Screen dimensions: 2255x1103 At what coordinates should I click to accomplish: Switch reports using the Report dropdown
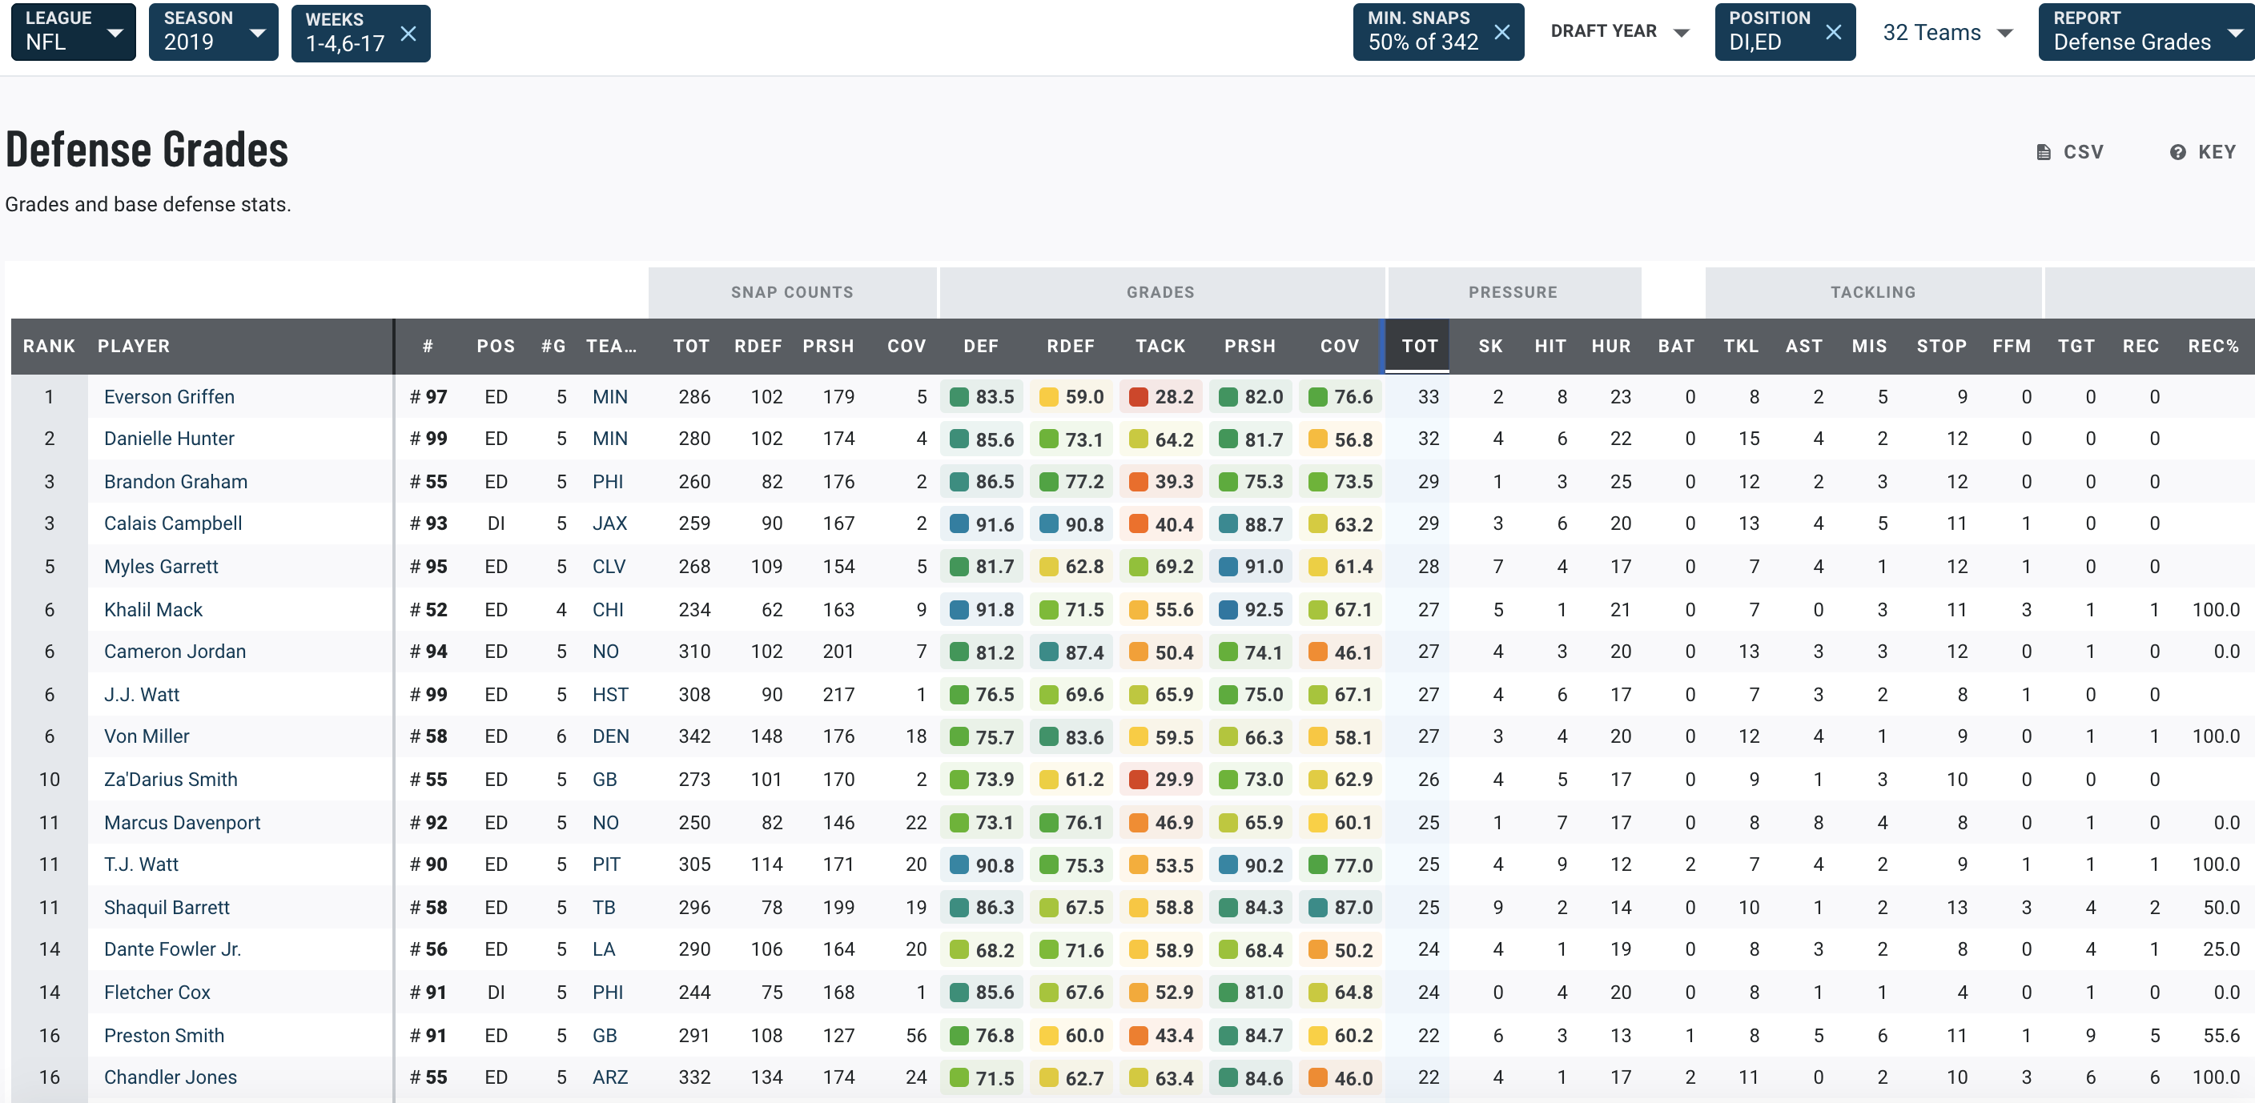pos(2144,31)
